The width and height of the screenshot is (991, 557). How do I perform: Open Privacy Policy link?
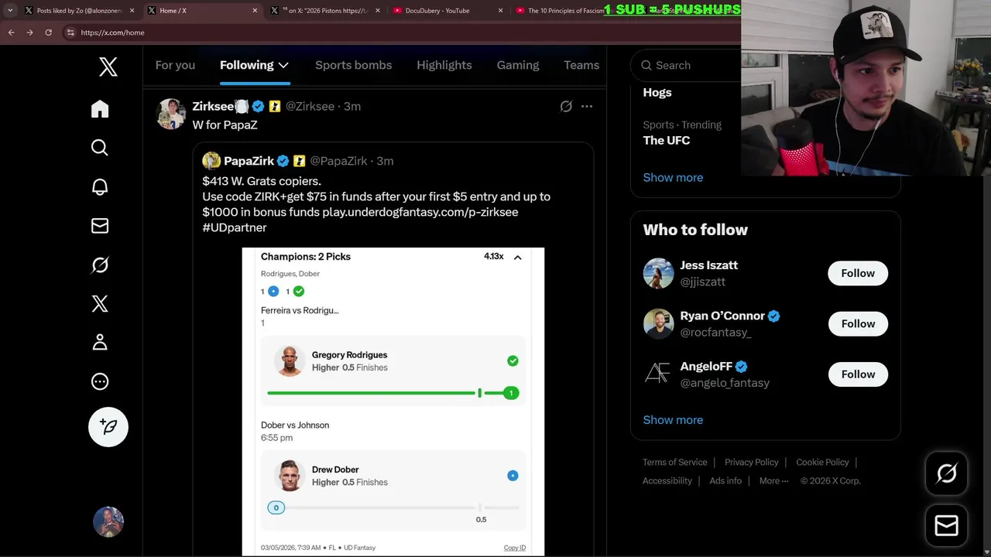751,462
